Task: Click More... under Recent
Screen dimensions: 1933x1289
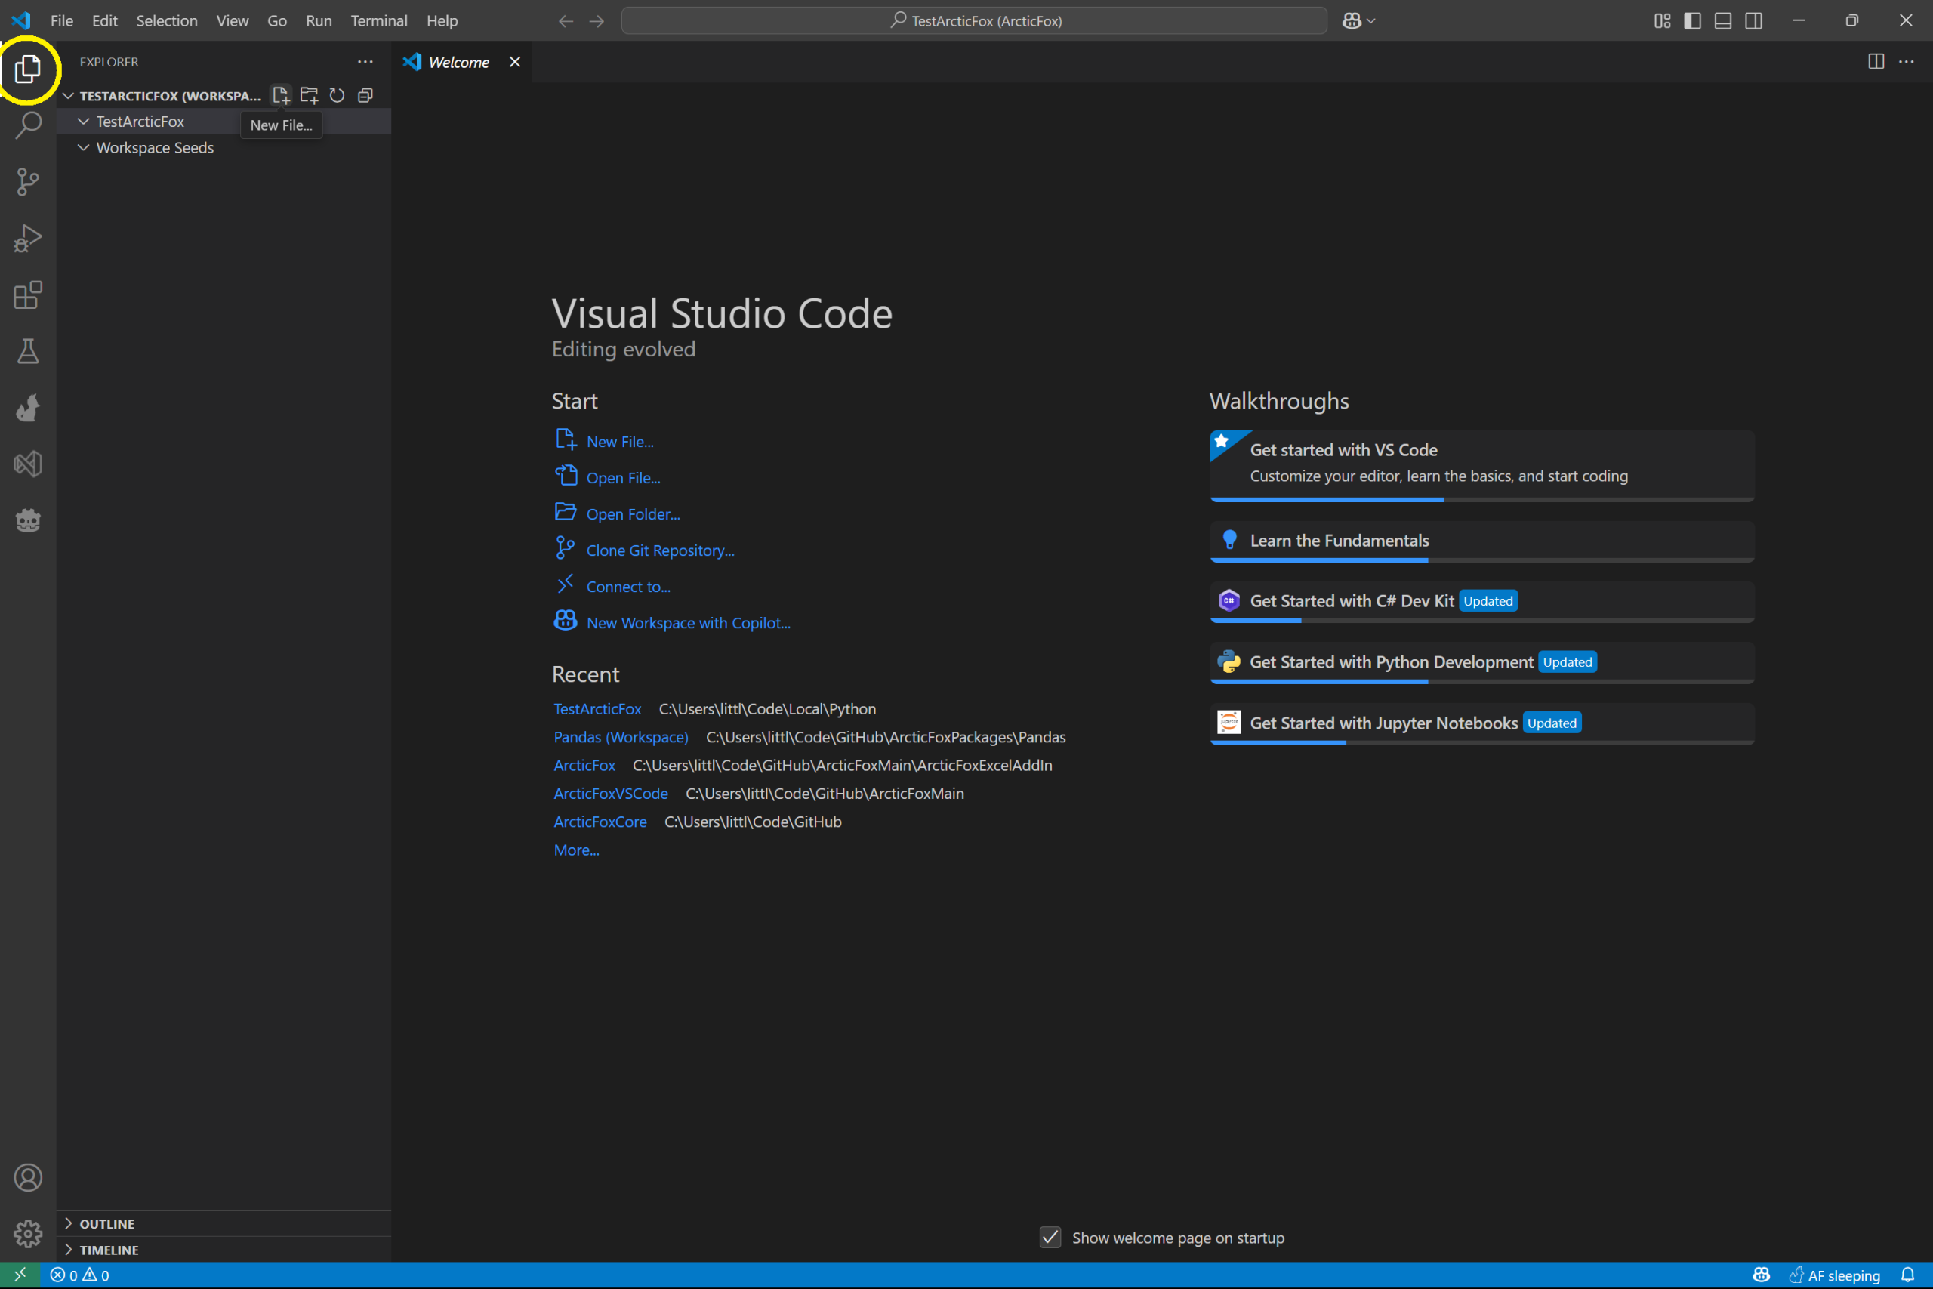Action: (x=576, y=850)
